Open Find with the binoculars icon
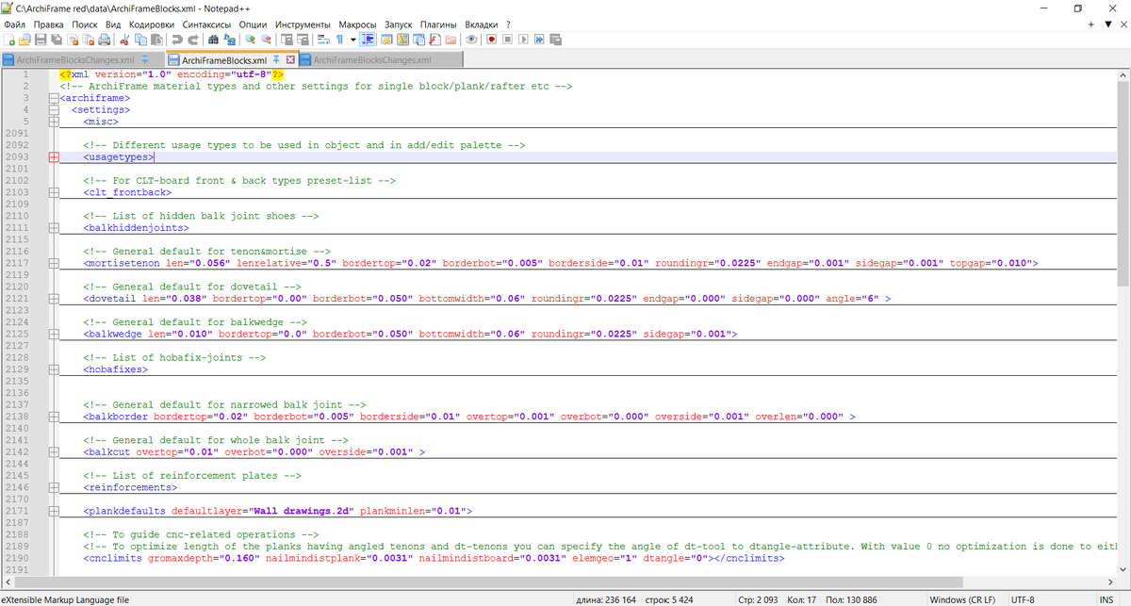Image resolution: width=1131 pixels, height=606 pixels. (213, 40)
